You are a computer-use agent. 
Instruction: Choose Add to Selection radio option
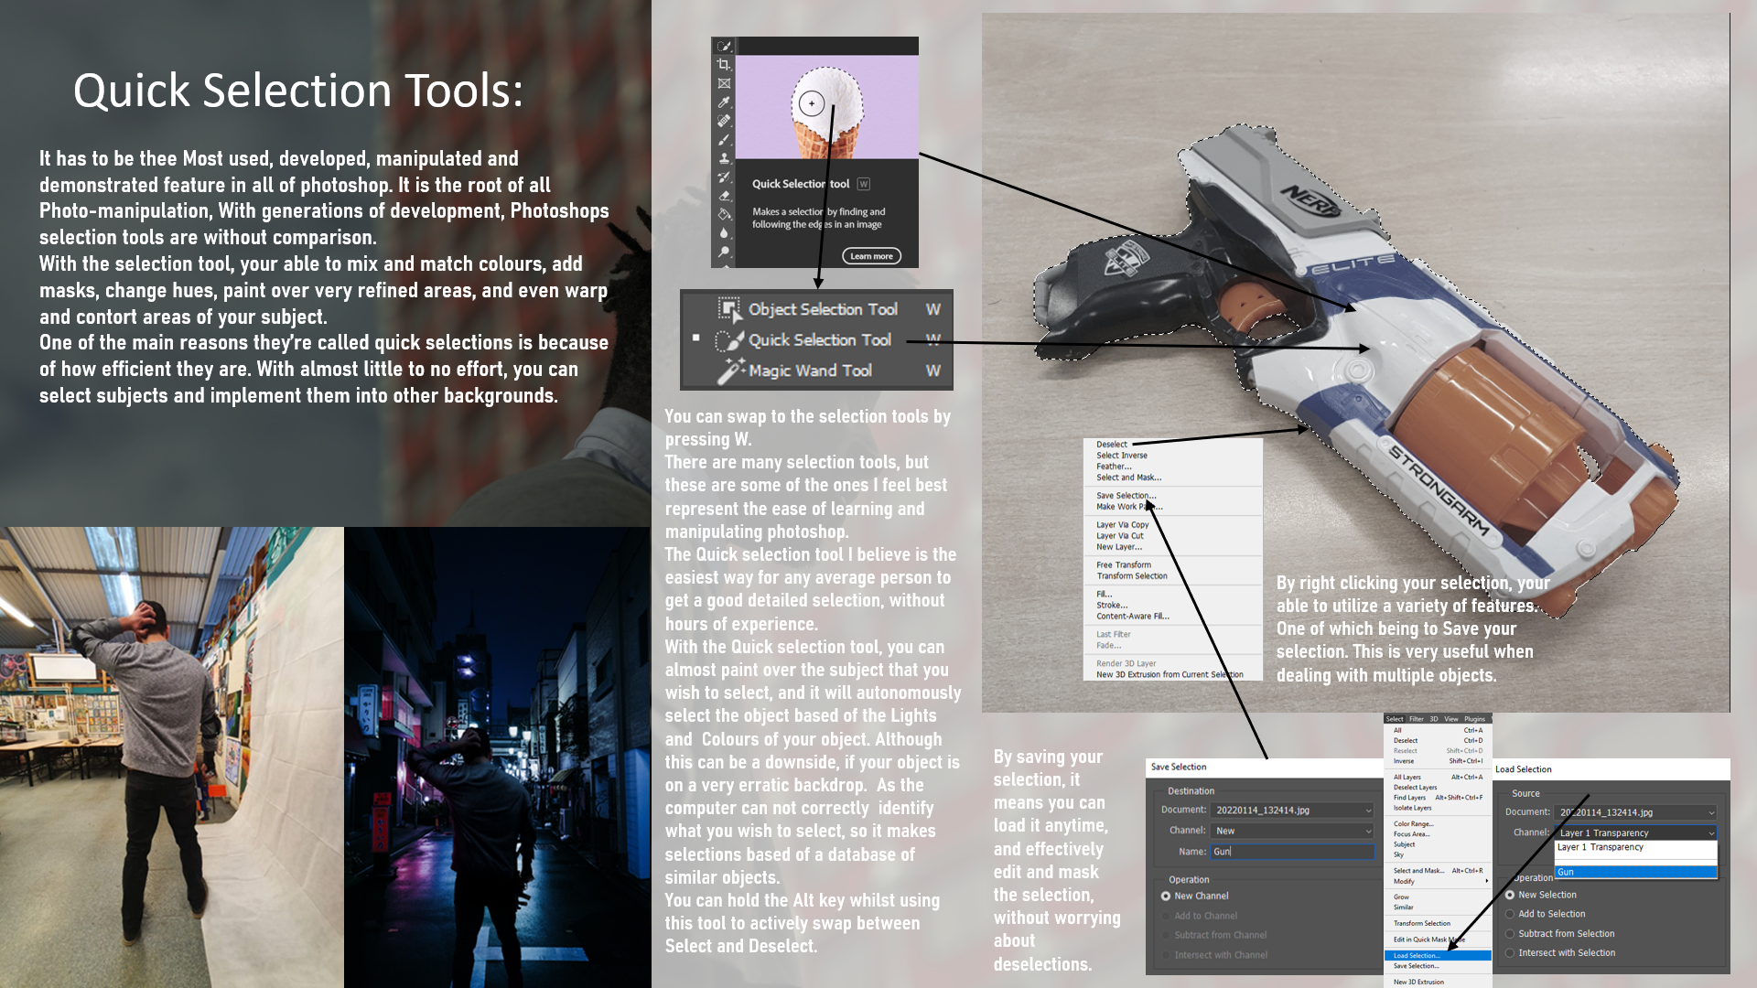click(x=1510, y=914)
